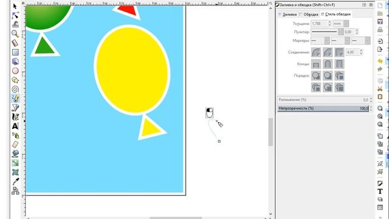This screenshot has height=219, width=389.
Task: Select the Connector diagram tool
Action: (15, 190)
